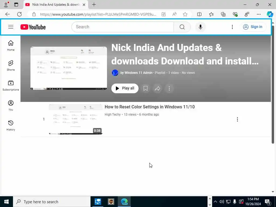
Task: Open action menu for the video row
Action: 237,119
